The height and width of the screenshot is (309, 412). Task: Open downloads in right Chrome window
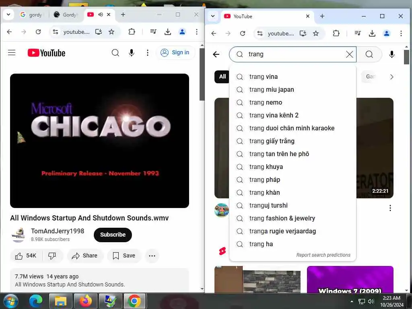tap(372, 33)
